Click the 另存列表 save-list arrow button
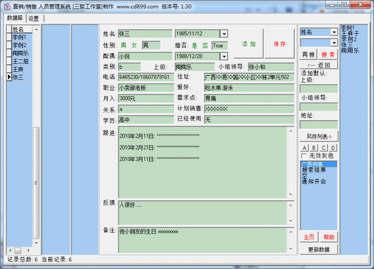The image size is (374, 269). (x=319, y=136)
